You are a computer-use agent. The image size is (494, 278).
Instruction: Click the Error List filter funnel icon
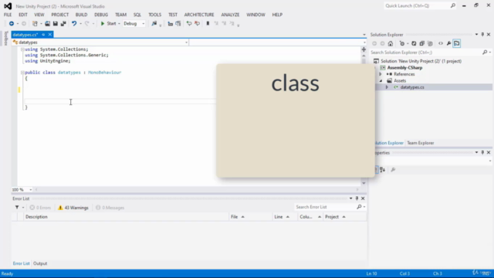point(17,208)
